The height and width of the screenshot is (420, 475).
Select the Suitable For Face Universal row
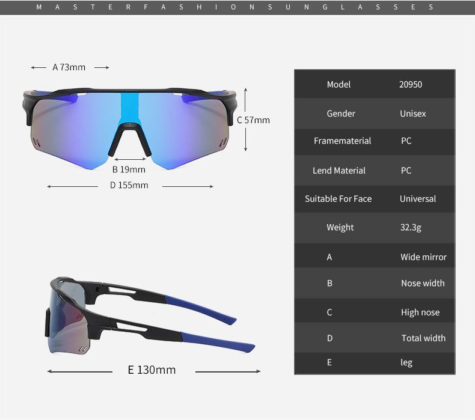(375, 199)
